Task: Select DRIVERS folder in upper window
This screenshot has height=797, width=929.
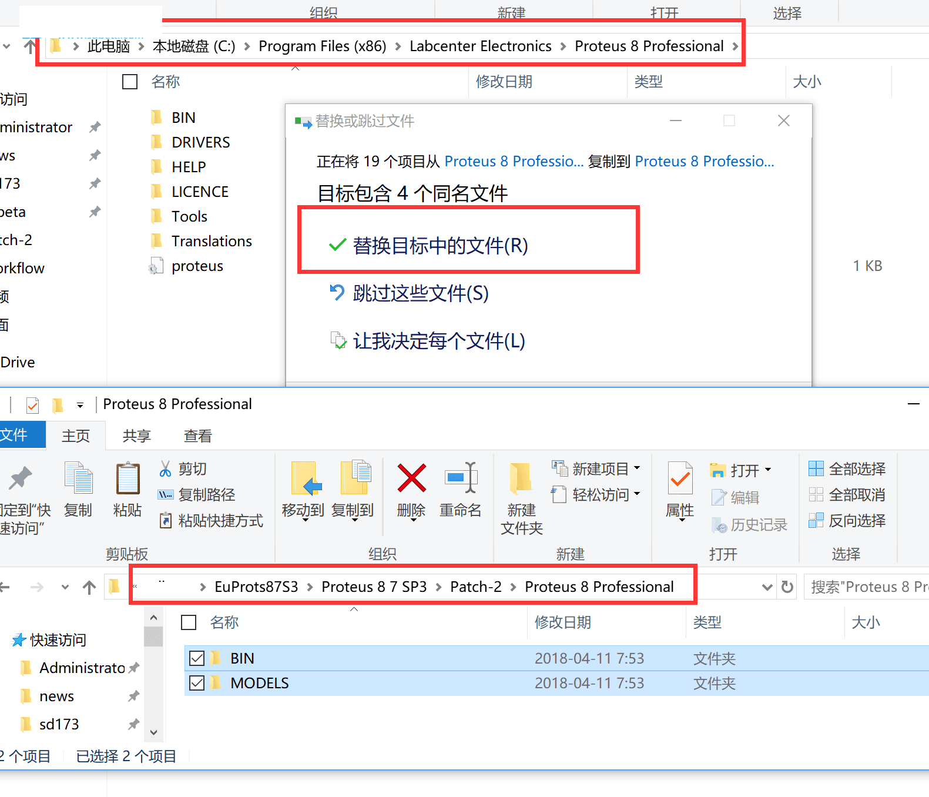Action: (200, 142)
